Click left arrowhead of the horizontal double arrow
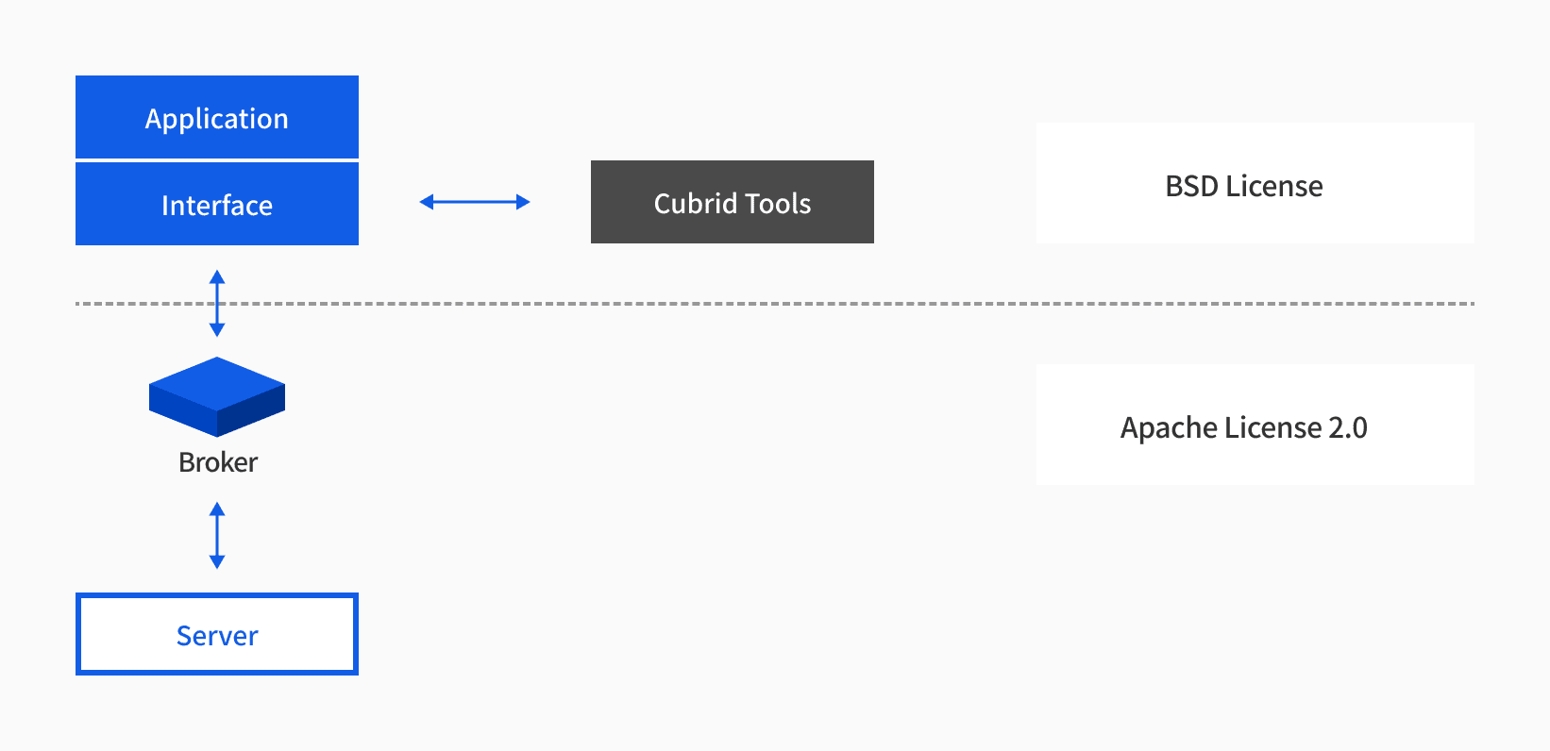This screenshot has height=751, width=1550. tap(427, 202)
